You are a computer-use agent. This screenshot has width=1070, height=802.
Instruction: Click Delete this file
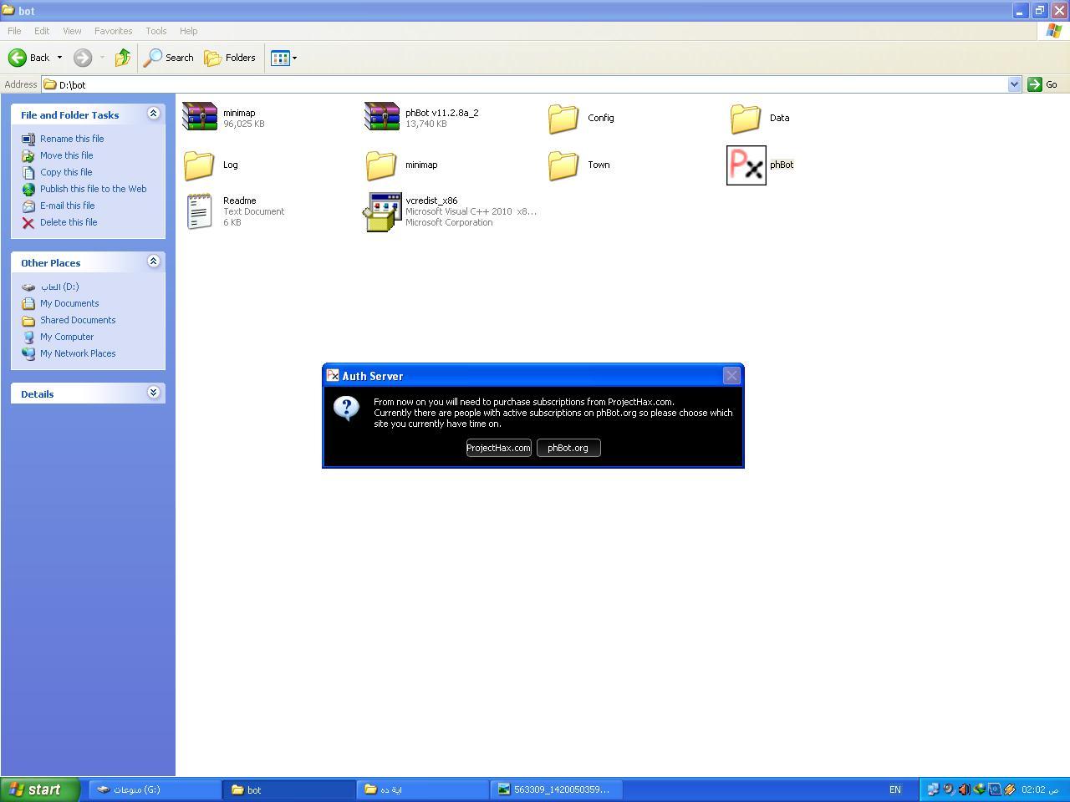[x=69, y=222]
